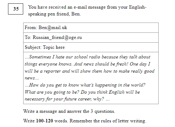Screen dimensions: 175x127
Task: Click the From: Ben@mail.uk field
Action: tap(91, 28)
